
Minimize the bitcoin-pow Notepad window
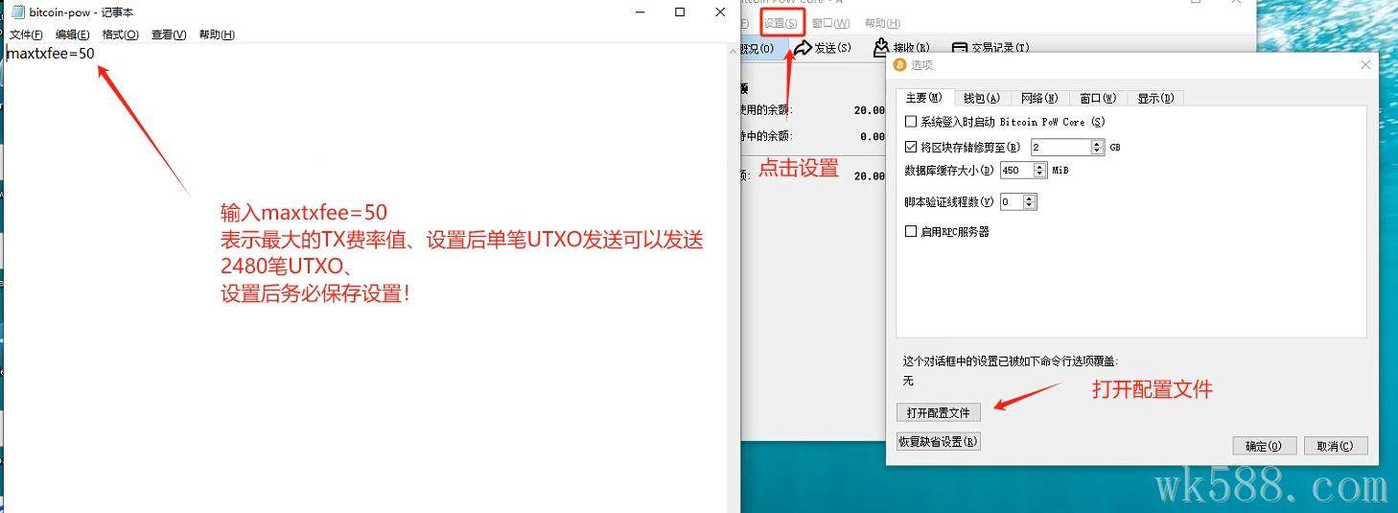tap(641, 12)
